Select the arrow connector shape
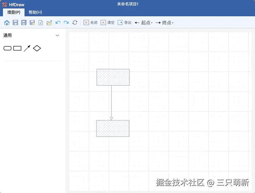Viewport: 255px width, 193px height. [27, 48]
